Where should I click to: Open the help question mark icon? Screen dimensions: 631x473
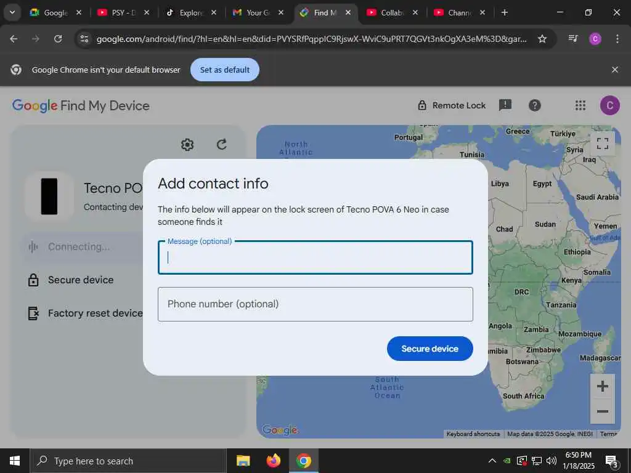pyautogui.click(x=534, y=105)
